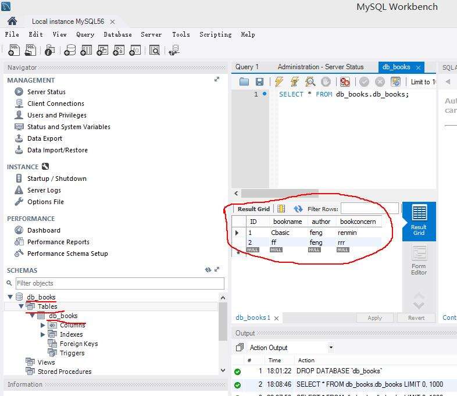Expand the Columns tree node
Screen dimensions: 457x396
43,325
